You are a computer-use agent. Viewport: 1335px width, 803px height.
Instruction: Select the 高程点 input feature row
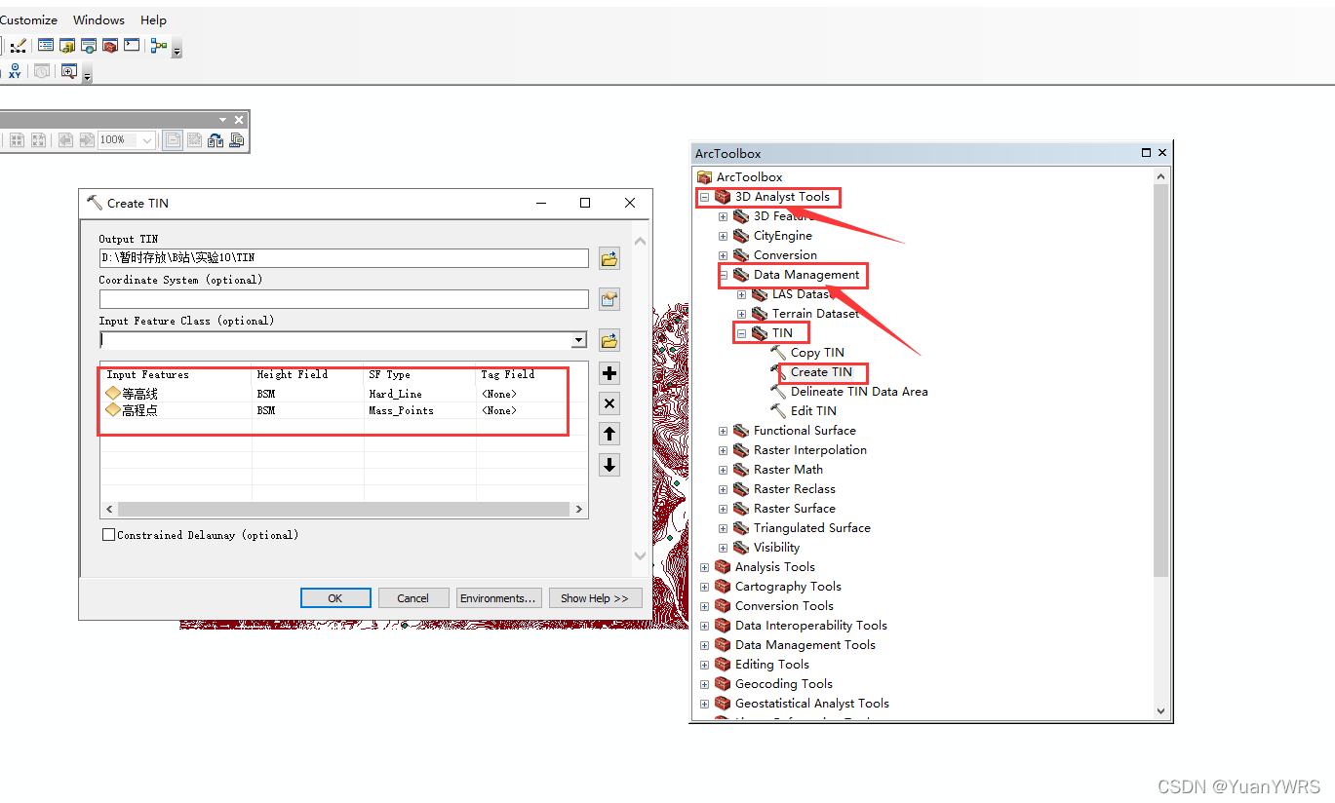[343, 410]
